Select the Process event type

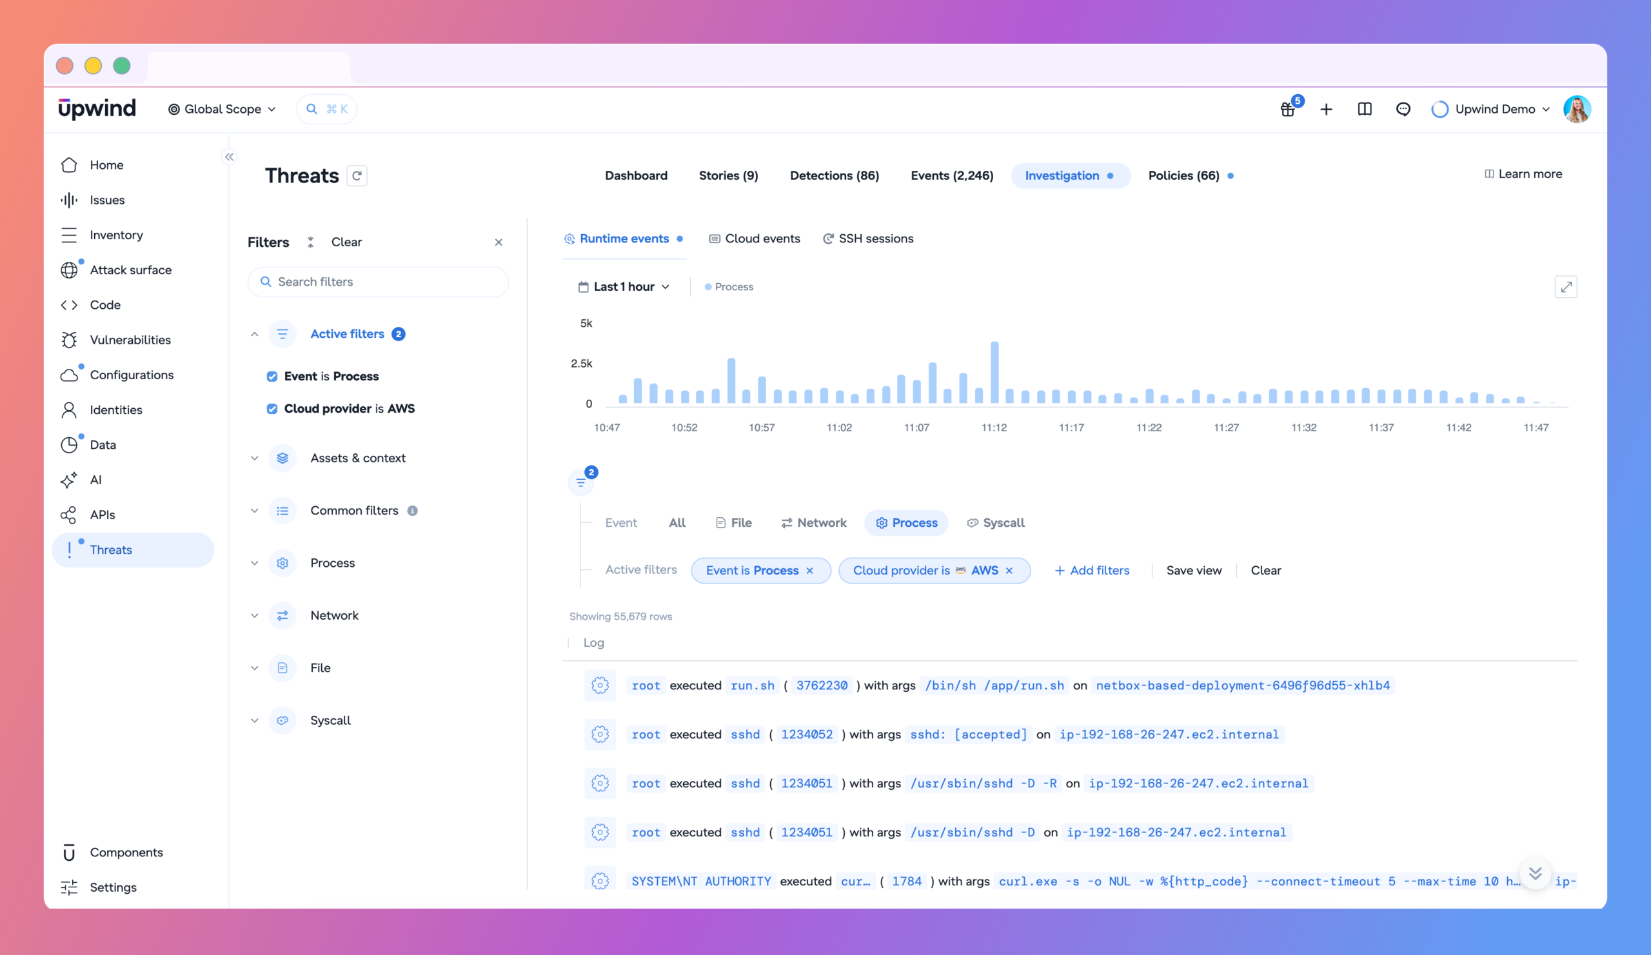pos(906,523)
